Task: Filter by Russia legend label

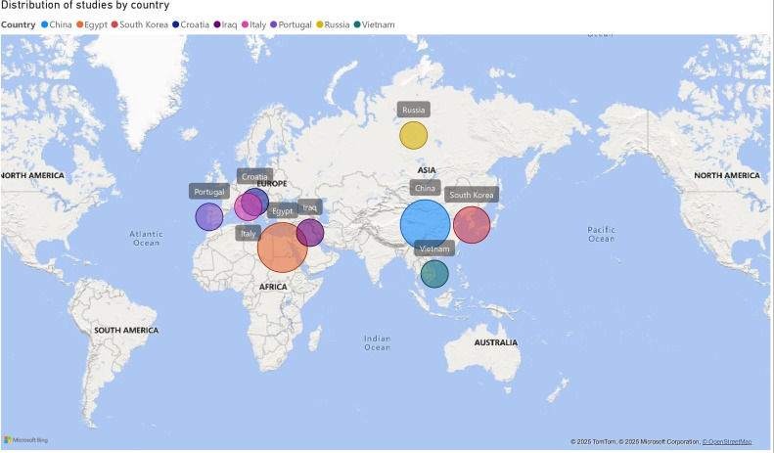Action: pyautogui.click(x=338, y=24)
